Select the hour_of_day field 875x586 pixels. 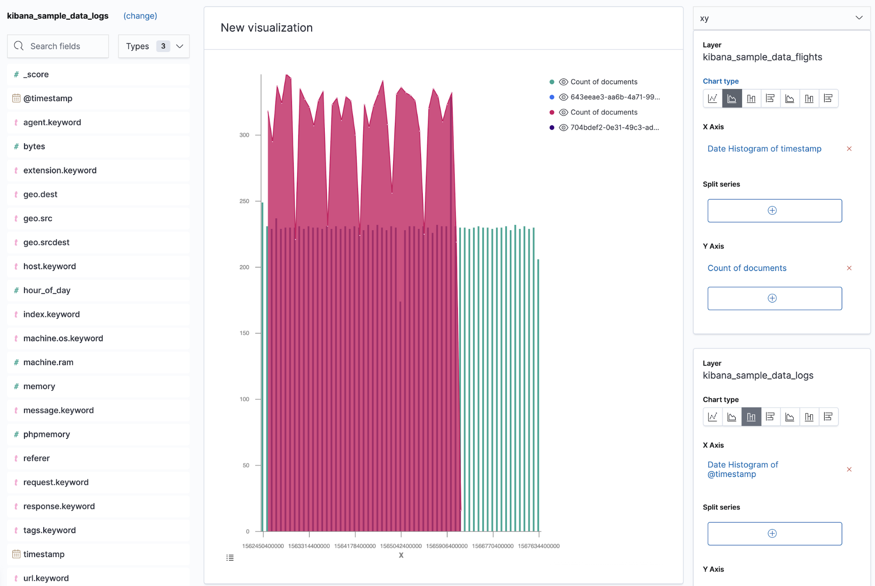[98, 290]
